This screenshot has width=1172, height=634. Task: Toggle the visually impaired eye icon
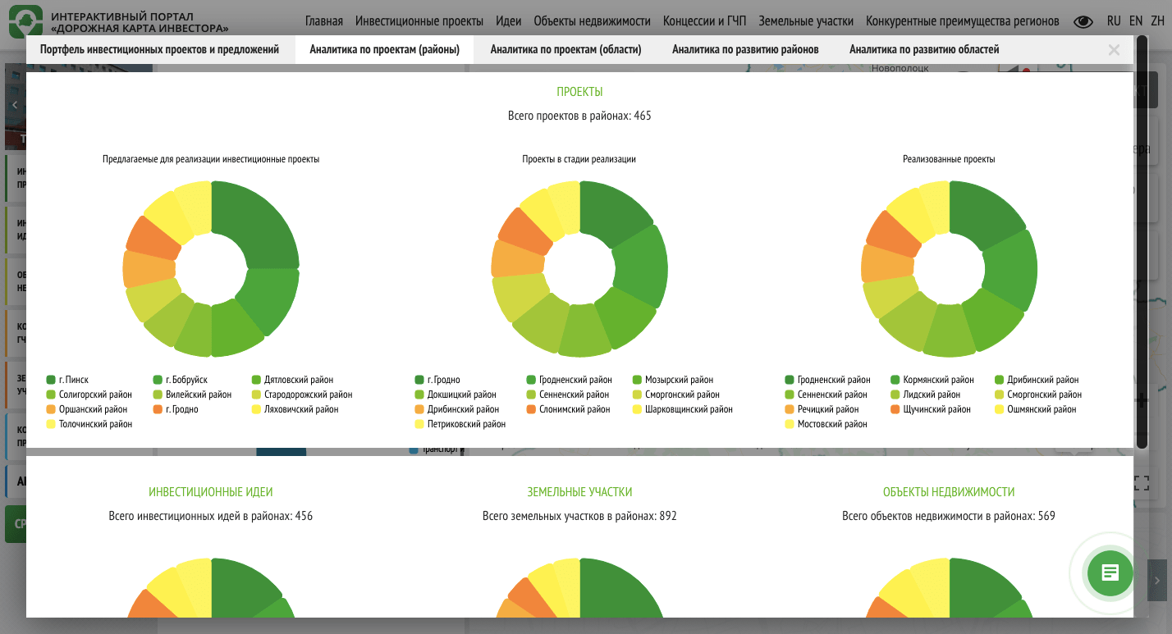pos(1083,22)
